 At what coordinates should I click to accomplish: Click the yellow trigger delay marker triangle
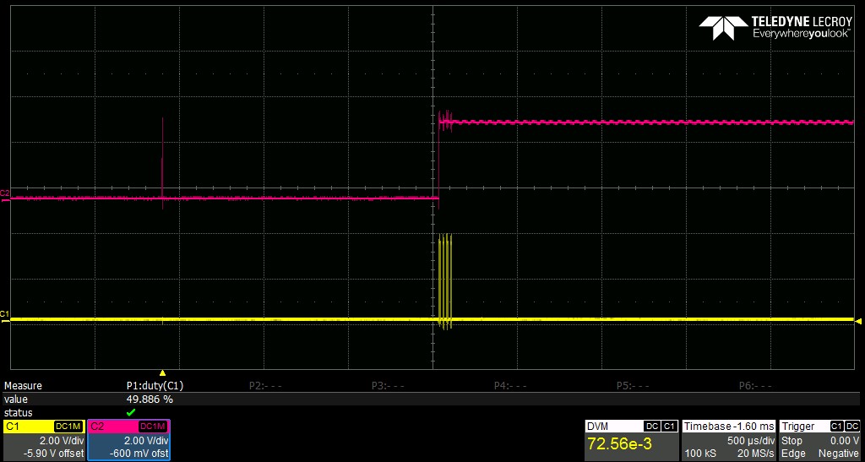click(162, 373)
